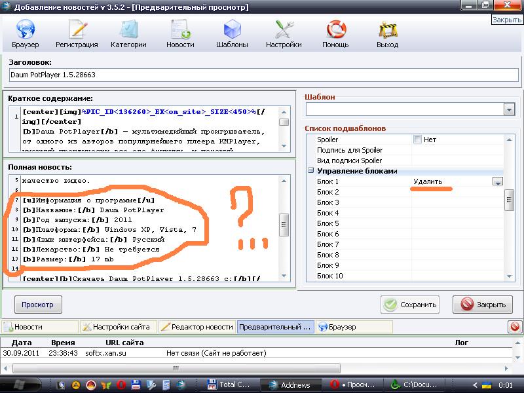Image resolution: width=524 pixels, height=393 pixels.
Task: Open the calculator quick launch icon
Action: tap(166, 384)
